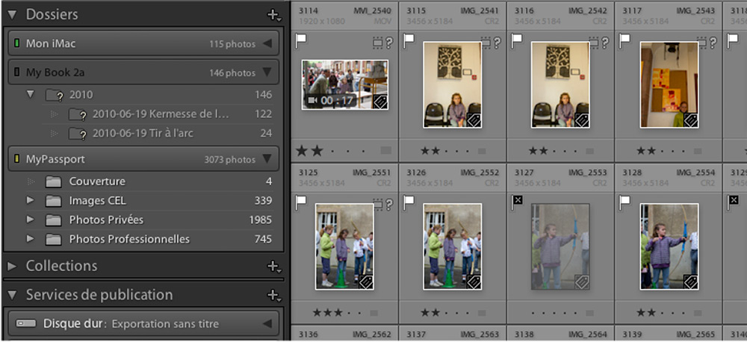Image resolution: width=747 pixels, height=342 pixels.
Task: Click the missing-file question mark on MVI_2540
Action: (x=389, y=43)
